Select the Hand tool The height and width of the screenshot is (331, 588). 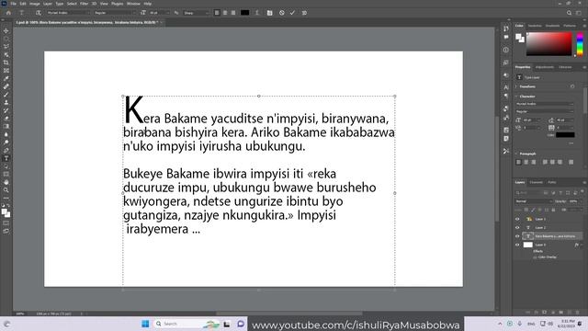click(x=6, y=182)
